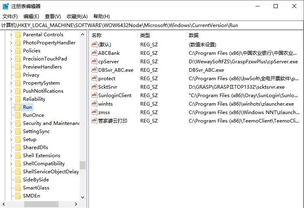Click tree scrollbar down arrow
Screen dimensions: 304x208
pyautogui.click(x=82, y=198)
